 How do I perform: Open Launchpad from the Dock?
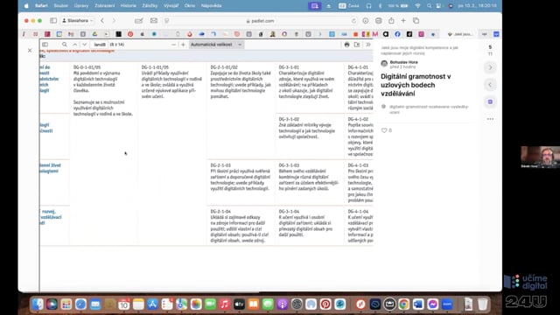coord(66,304)
